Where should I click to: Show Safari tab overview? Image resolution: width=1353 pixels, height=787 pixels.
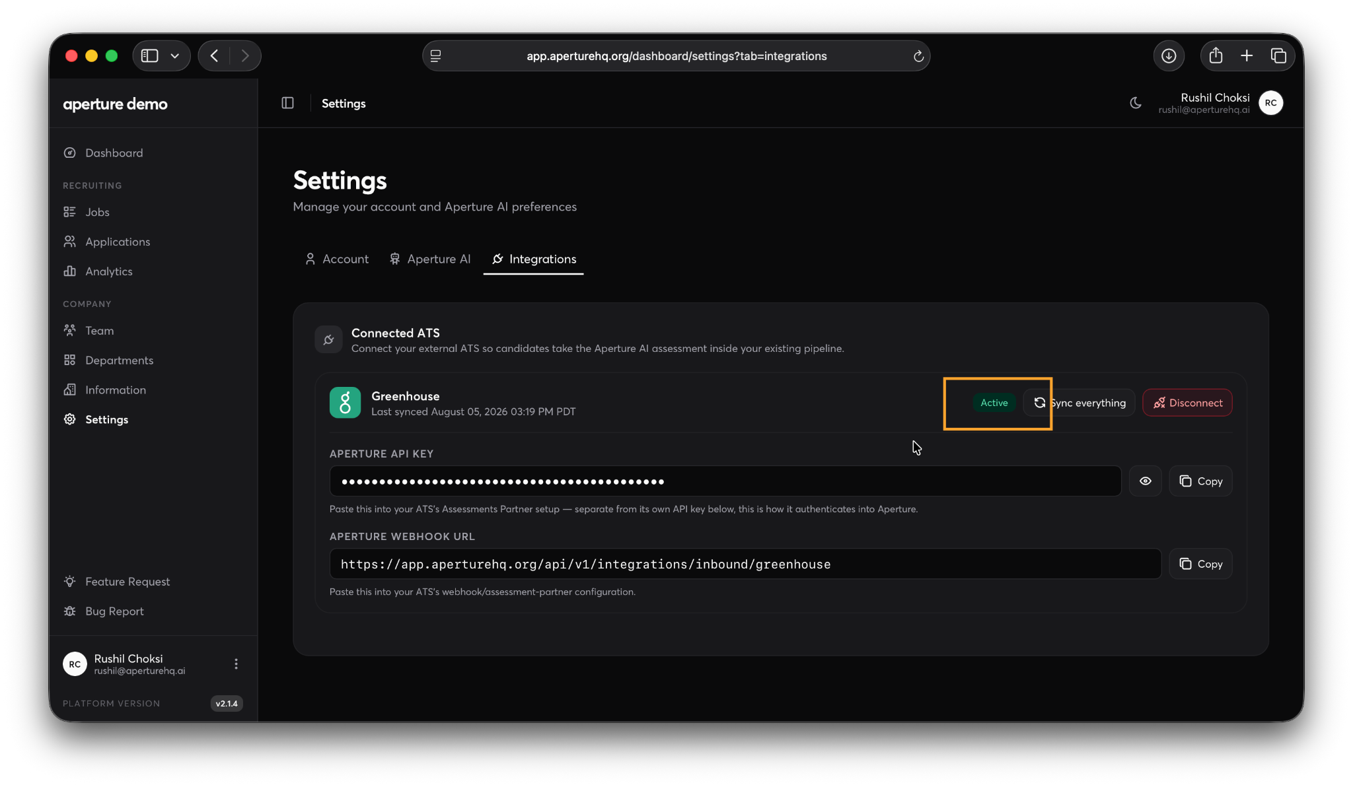click(x=1278, y=56)
